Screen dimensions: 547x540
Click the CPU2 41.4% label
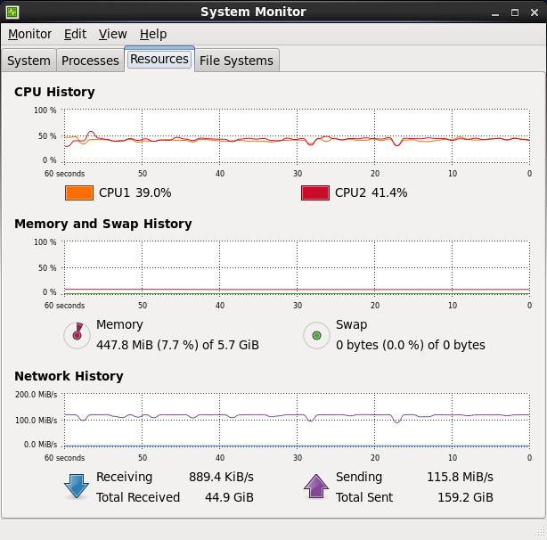(371, 192)
